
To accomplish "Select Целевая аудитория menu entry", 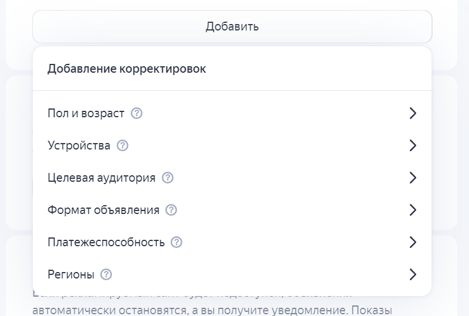I will [101, 178].
